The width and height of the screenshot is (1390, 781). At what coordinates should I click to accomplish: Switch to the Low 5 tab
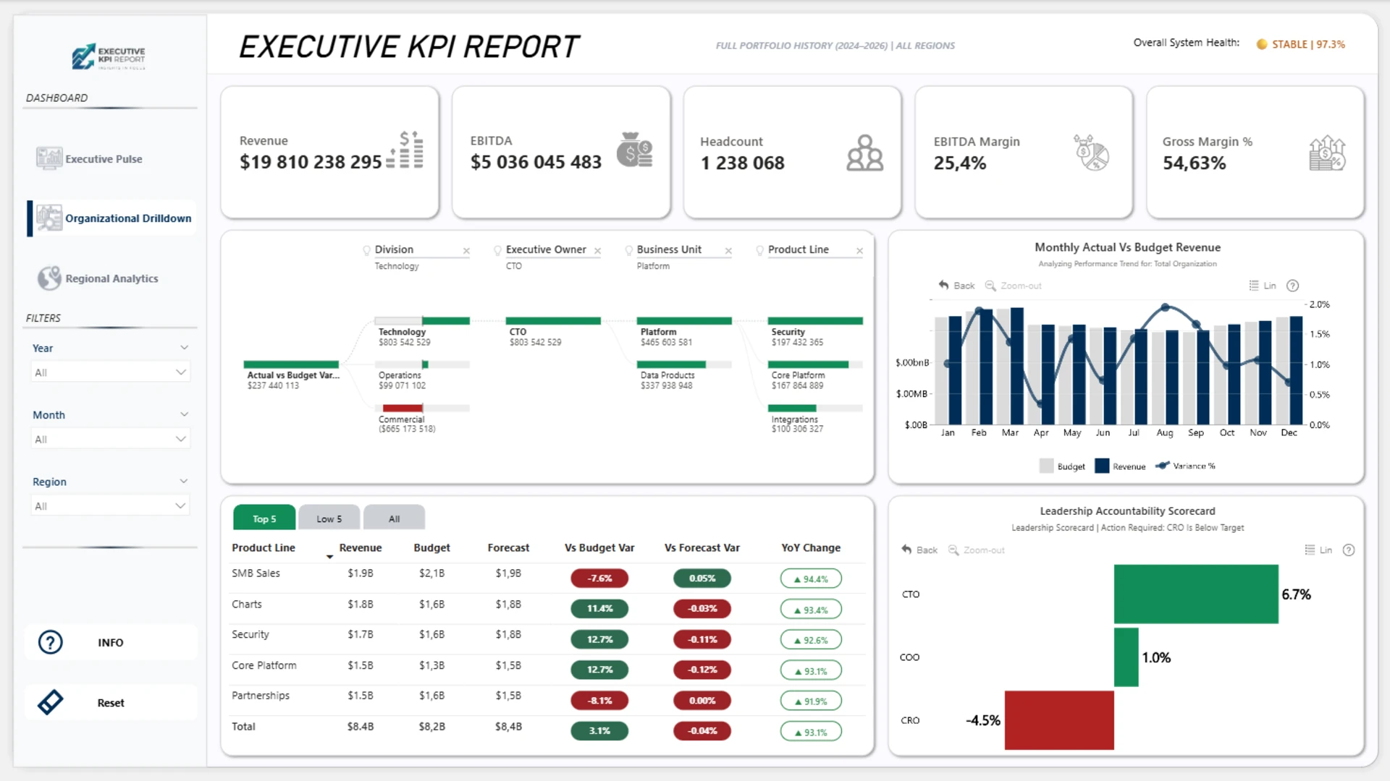point(329,518)
